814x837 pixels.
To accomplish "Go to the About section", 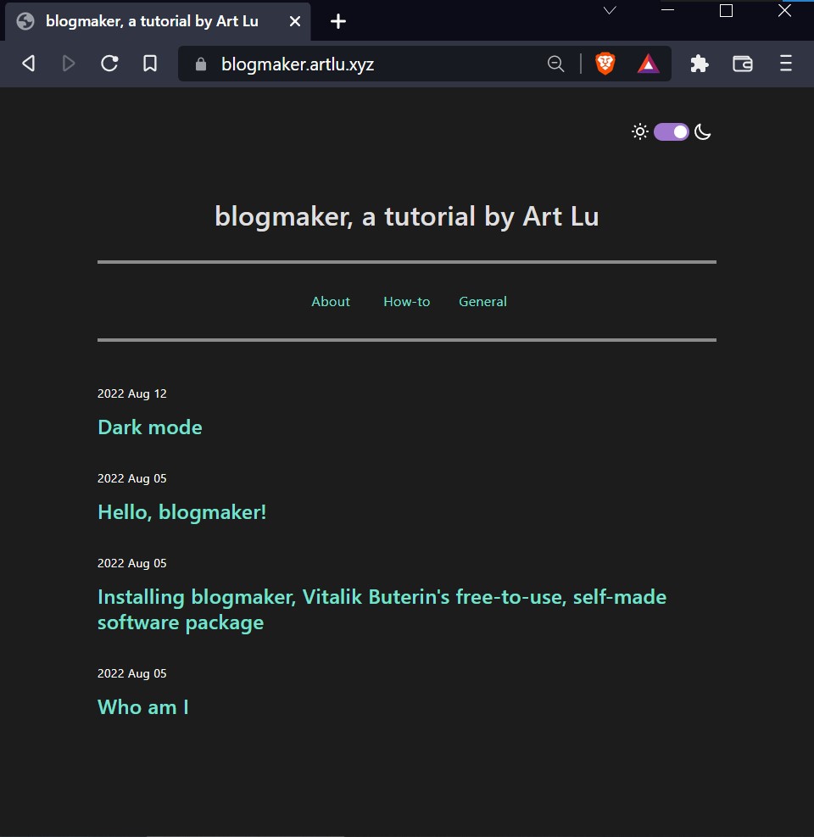I will pos(331,302).
